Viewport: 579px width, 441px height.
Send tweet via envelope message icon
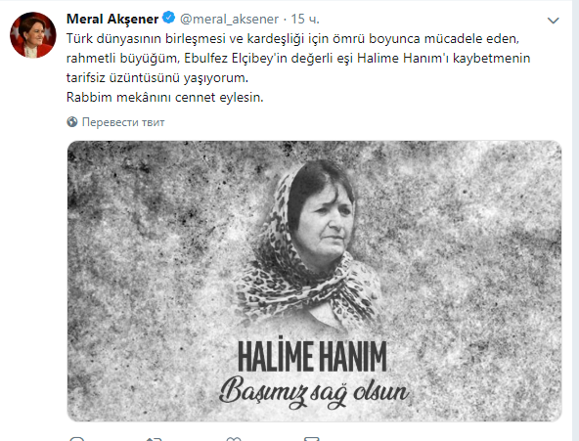coord(311,439)
